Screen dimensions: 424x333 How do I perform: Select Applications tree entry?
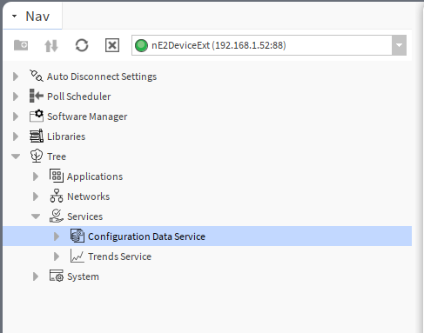coord(95,176)
